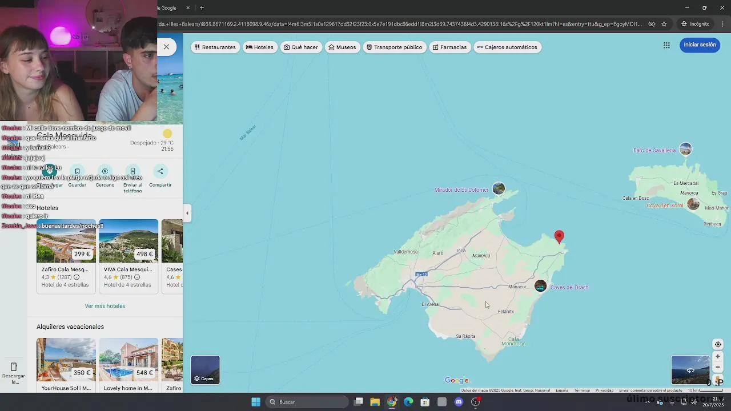Click the my location button
Screen dimensions: 731x411
click(x=718, y=344)
